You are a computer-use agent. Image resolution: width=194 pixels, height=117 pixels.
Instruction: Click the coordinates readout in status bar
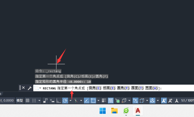click(7, 101)
